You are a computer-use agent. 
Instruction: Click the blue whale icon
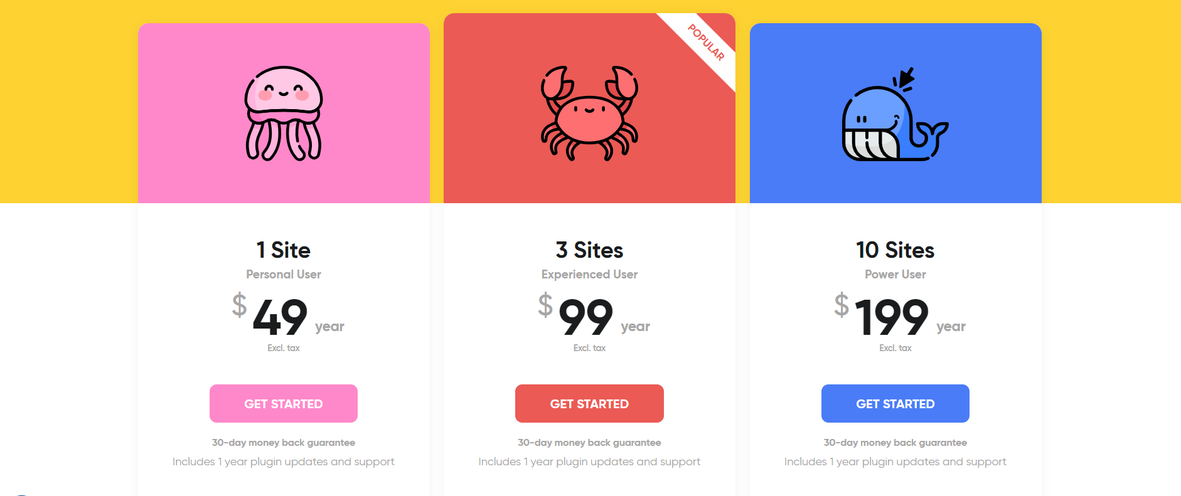(895, 114)
